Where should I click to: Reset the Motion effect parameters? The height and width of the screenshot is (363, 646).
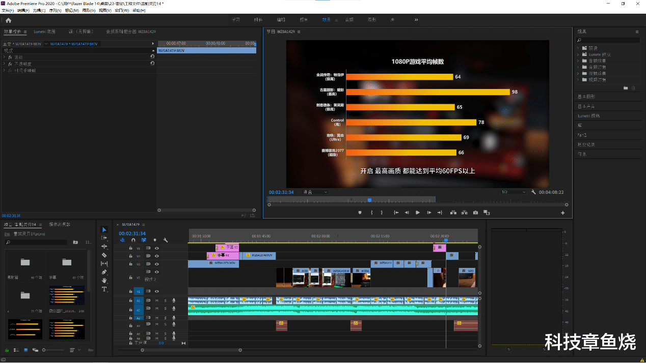(152, 57)
